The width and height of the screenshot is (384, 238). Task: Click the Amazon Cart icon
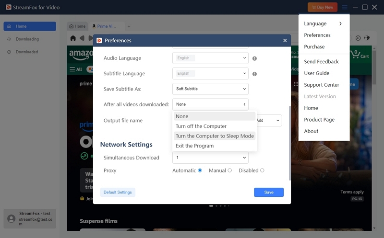pyautogui.click(x=359, y=54)
